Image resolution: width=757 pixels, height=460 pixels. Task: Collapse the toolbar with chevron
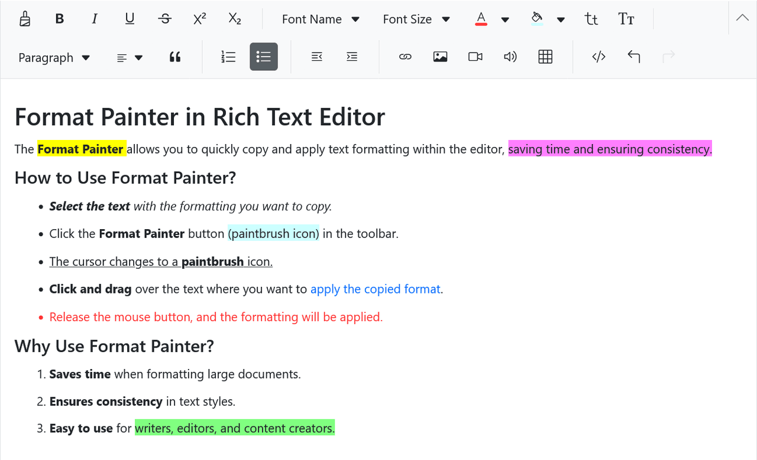pyautogui.click(x=742, y=18)
